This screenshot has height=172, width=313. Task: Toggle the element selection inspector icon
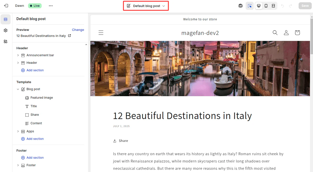(250, 6)
